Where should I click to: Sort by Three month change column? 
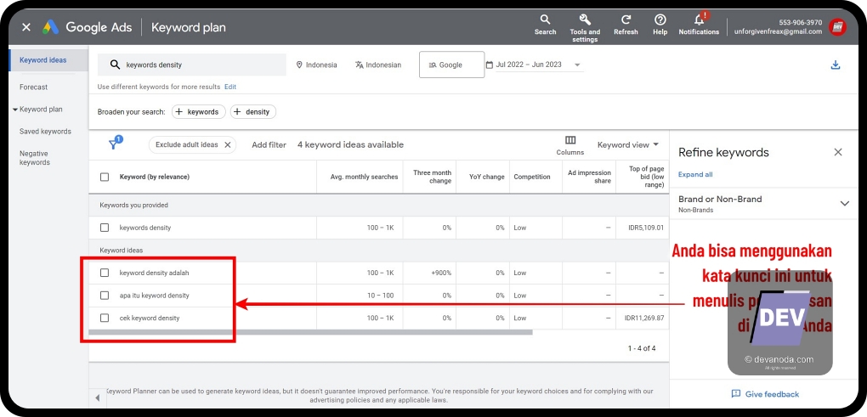tap(432, 177)
